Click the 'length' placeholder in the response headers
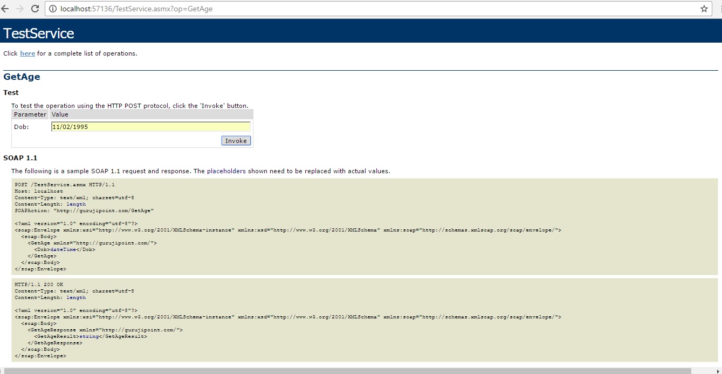The width and height of the screenshot is (722, 374). [x=76, y=297]
